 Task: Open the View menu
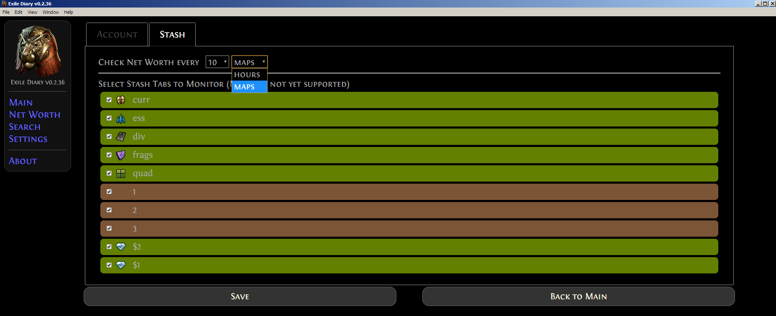point(32,12)
